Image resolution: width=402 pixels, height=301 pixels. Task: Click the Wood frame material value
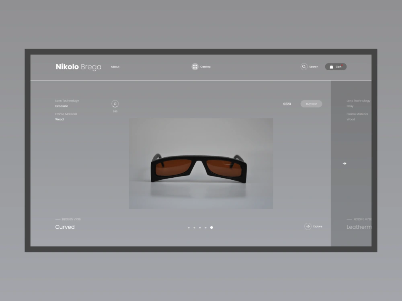[x=59, y=119]
